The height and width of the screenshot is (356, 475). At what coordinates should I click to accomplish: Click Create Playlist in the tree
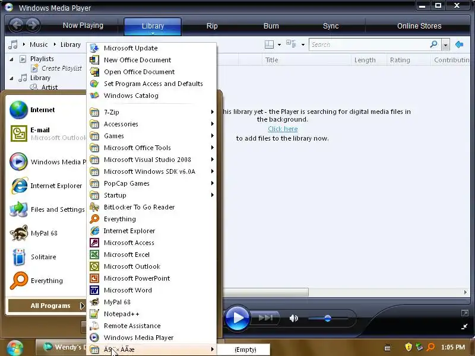[x=62, y=68]
